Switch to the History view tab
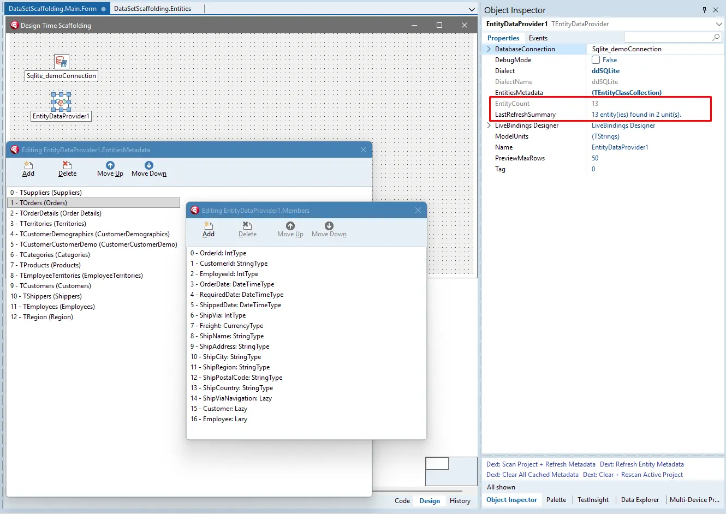The height and width of the screenshot is (514, 726). 460,501
